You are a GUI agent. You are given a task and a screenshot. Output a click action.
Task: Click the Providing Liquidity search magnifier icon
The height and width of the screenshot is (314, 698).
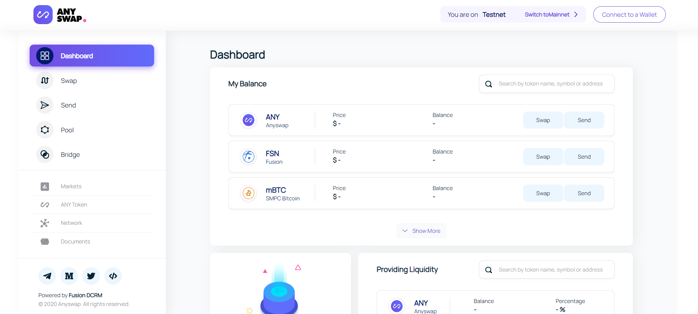pyautogui.click(x=489, y=270)
